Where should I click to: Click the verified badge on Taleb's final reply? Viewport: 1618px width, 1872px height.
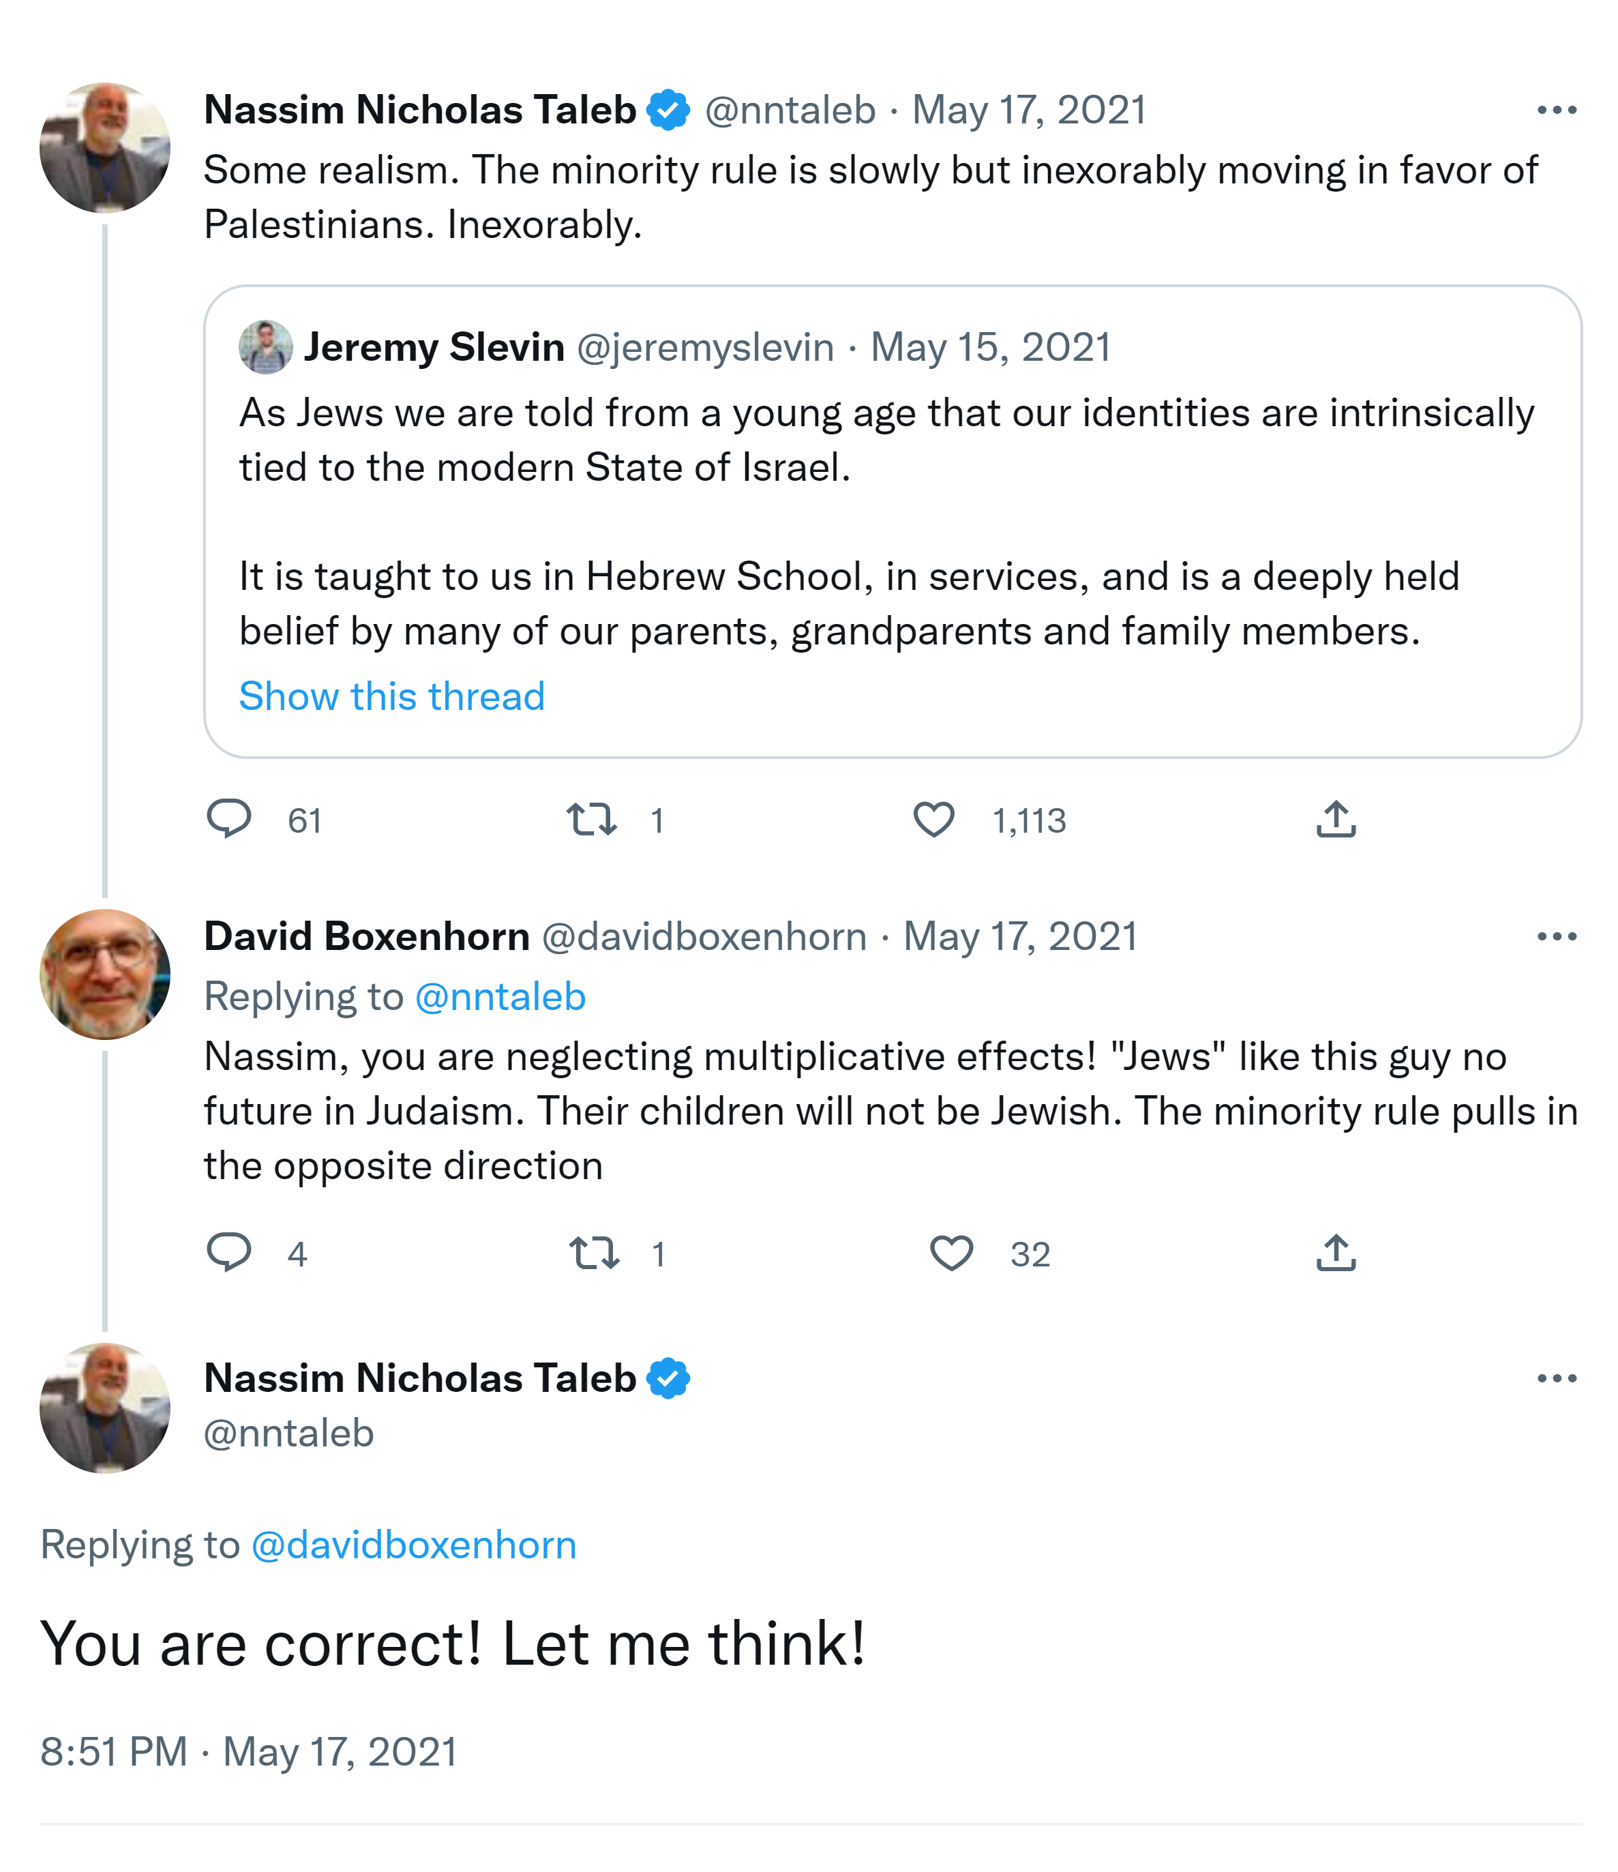click(668, 1379)
